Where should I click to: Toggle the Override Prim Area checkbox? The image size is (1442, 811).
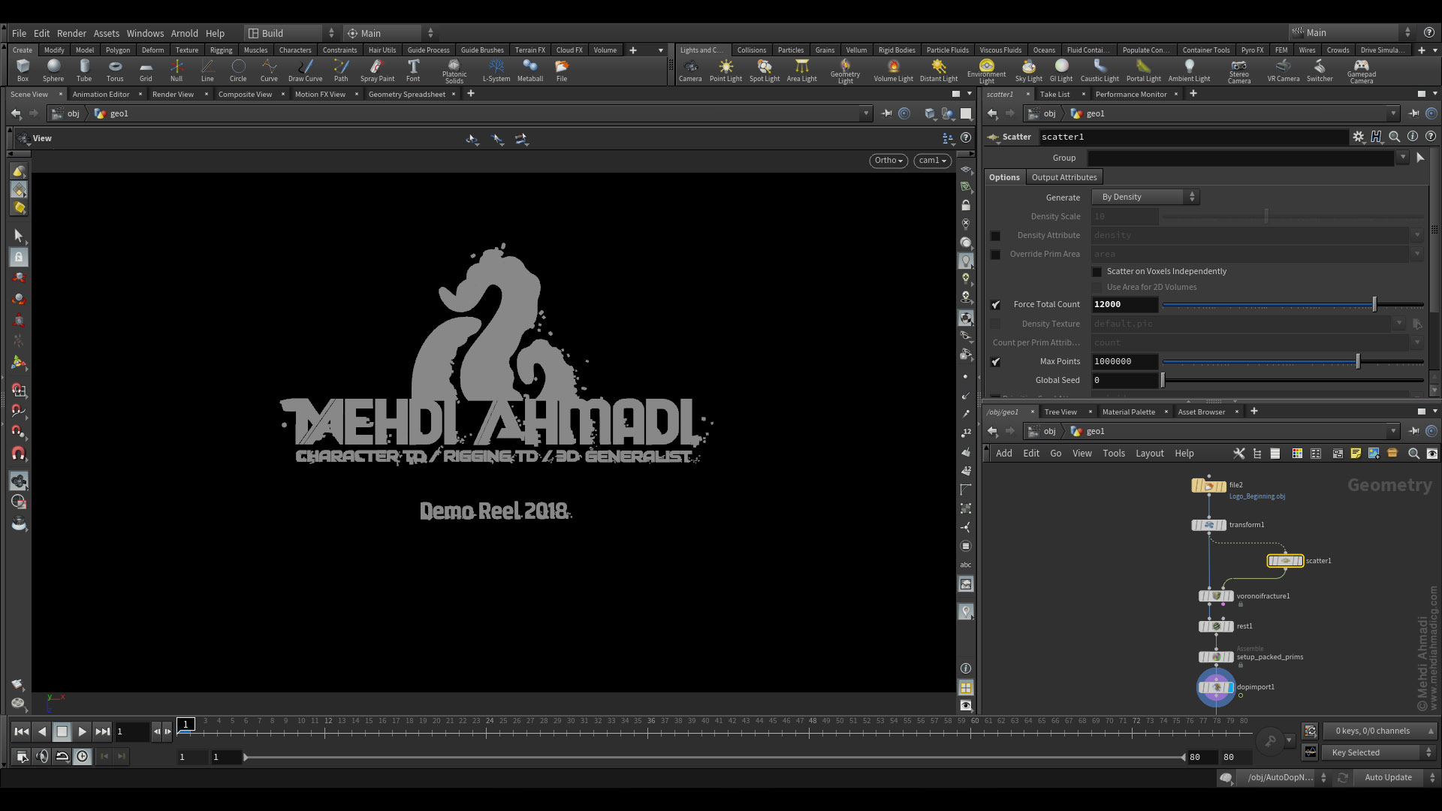[995, 255]
